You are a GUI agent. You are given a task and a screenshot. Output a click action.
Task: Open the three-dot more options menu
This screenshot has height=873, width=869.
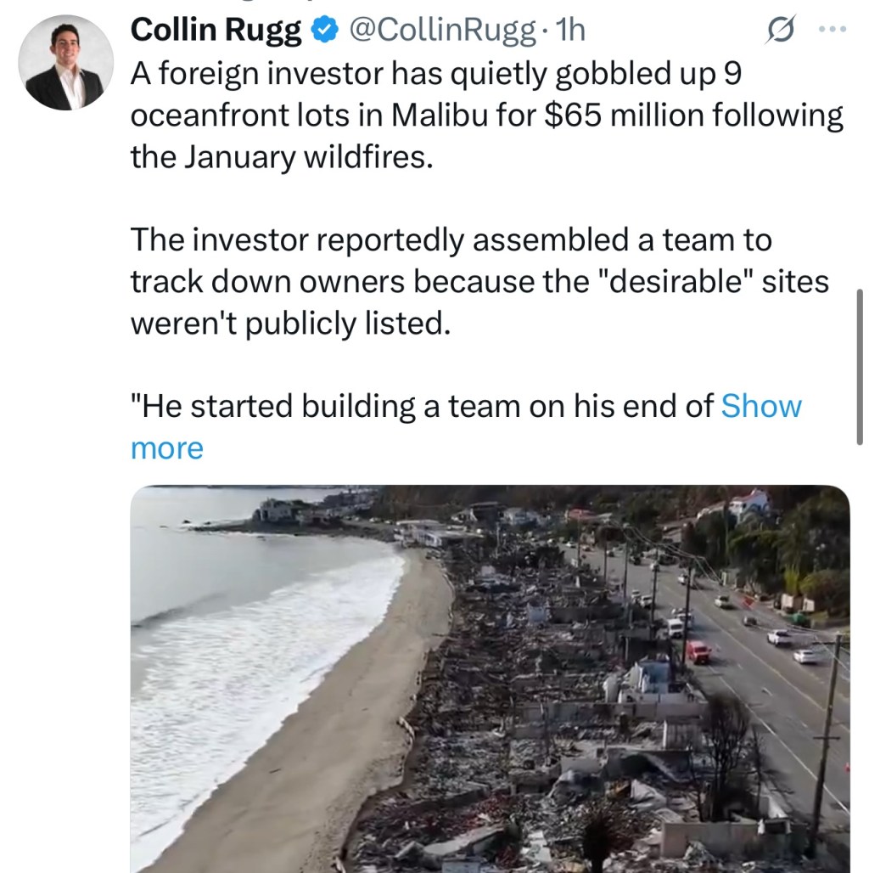click(831, 31)
